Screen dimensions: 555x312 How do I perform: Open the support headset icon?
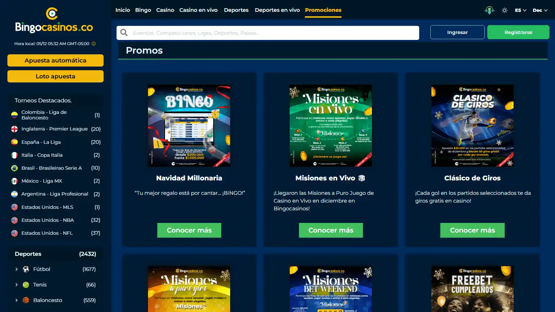[490, 10]
